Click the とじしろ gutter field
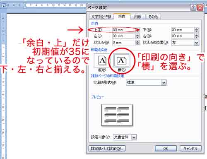 coord(124,43)
